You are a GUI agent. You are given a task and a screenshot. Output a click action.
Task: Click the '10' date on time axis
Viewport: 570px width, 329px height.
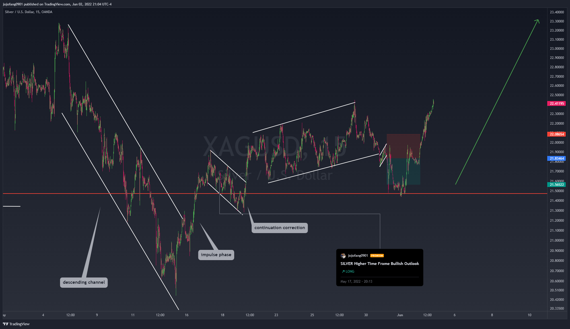pos(530,315)
